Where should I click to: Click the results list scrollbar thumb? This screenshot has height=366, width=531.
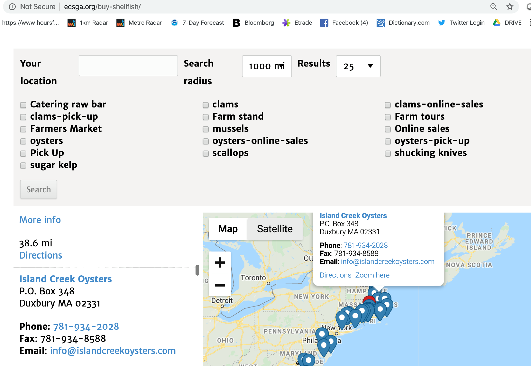(197, 270)
